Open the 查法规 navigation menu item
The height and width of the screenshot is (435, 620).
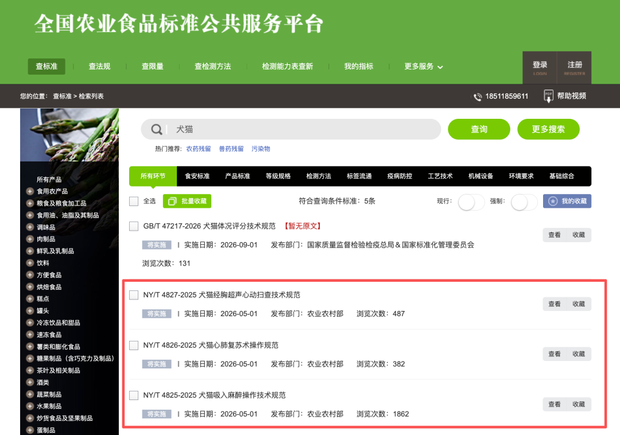point(99,67)
